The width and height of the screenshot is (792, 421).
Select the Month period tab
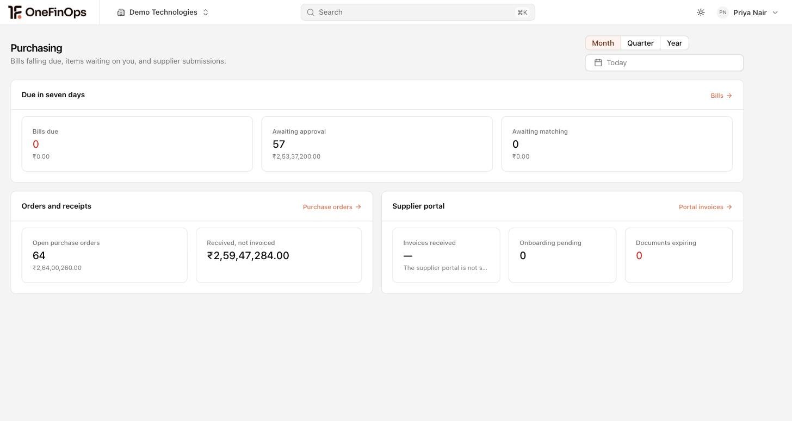point(603,43)
